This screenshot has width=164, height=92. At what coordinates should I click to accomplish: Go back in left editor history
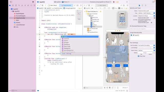click(45, 5)
